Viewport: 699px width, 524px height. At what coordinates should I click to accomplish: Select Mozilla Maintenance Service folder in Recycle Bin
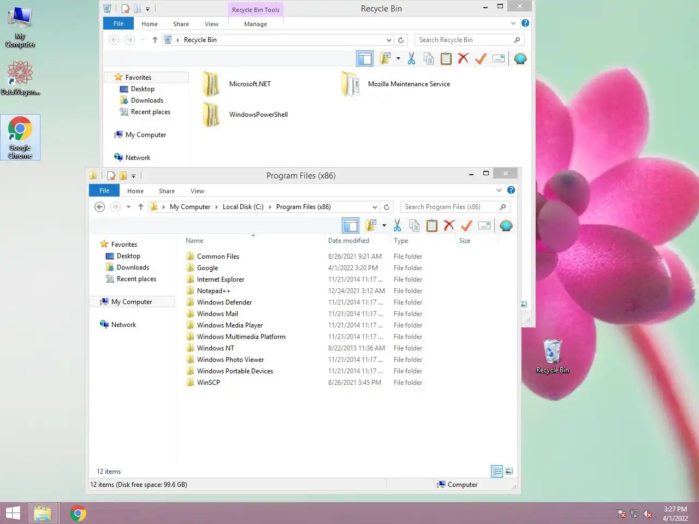(x=396, y=84)
